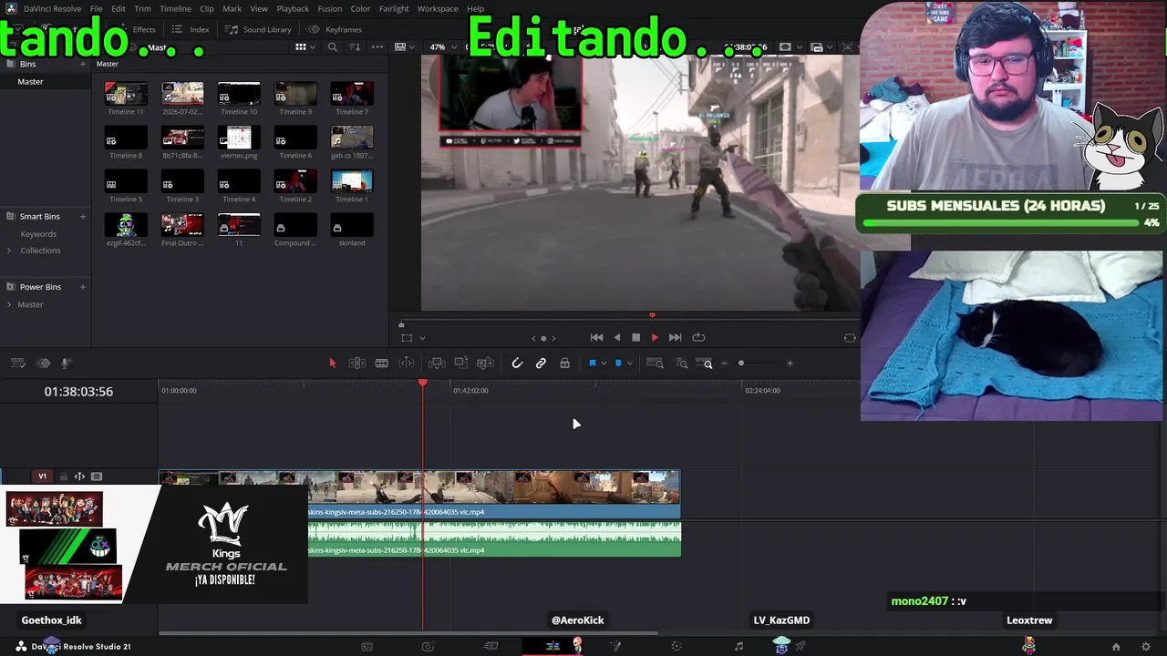Open the Playback menu

(x=293, y=9)
